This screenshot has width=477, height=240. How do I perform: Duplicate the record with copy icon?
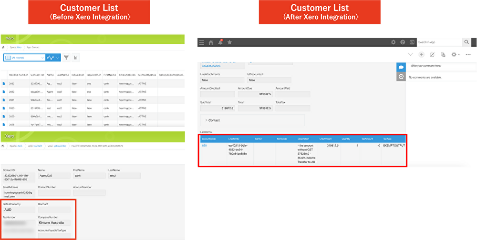[x=443, y=55]
